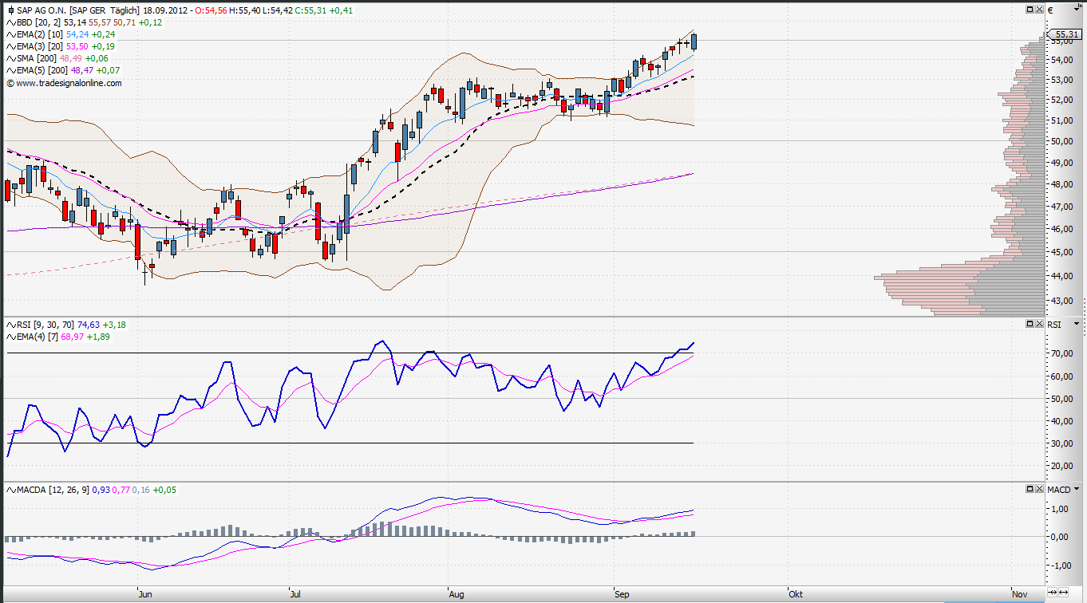Click the 55,31 current price marker
Screen dimensions: 1087x603
[1066, 34]
